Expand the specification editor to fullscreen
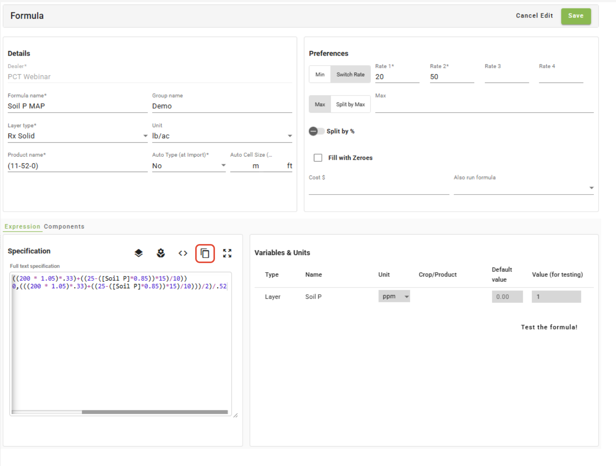Screen dimensions: 616x466 click(227, 253)
